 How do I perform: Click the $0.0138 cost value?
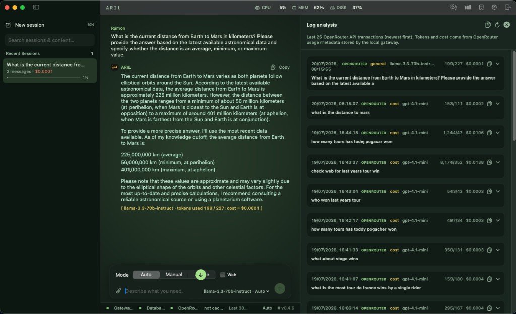tap(475, 162)
